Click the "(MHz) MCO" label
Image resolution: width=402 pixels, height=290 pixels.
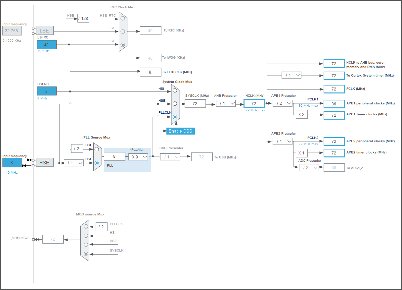20,238
